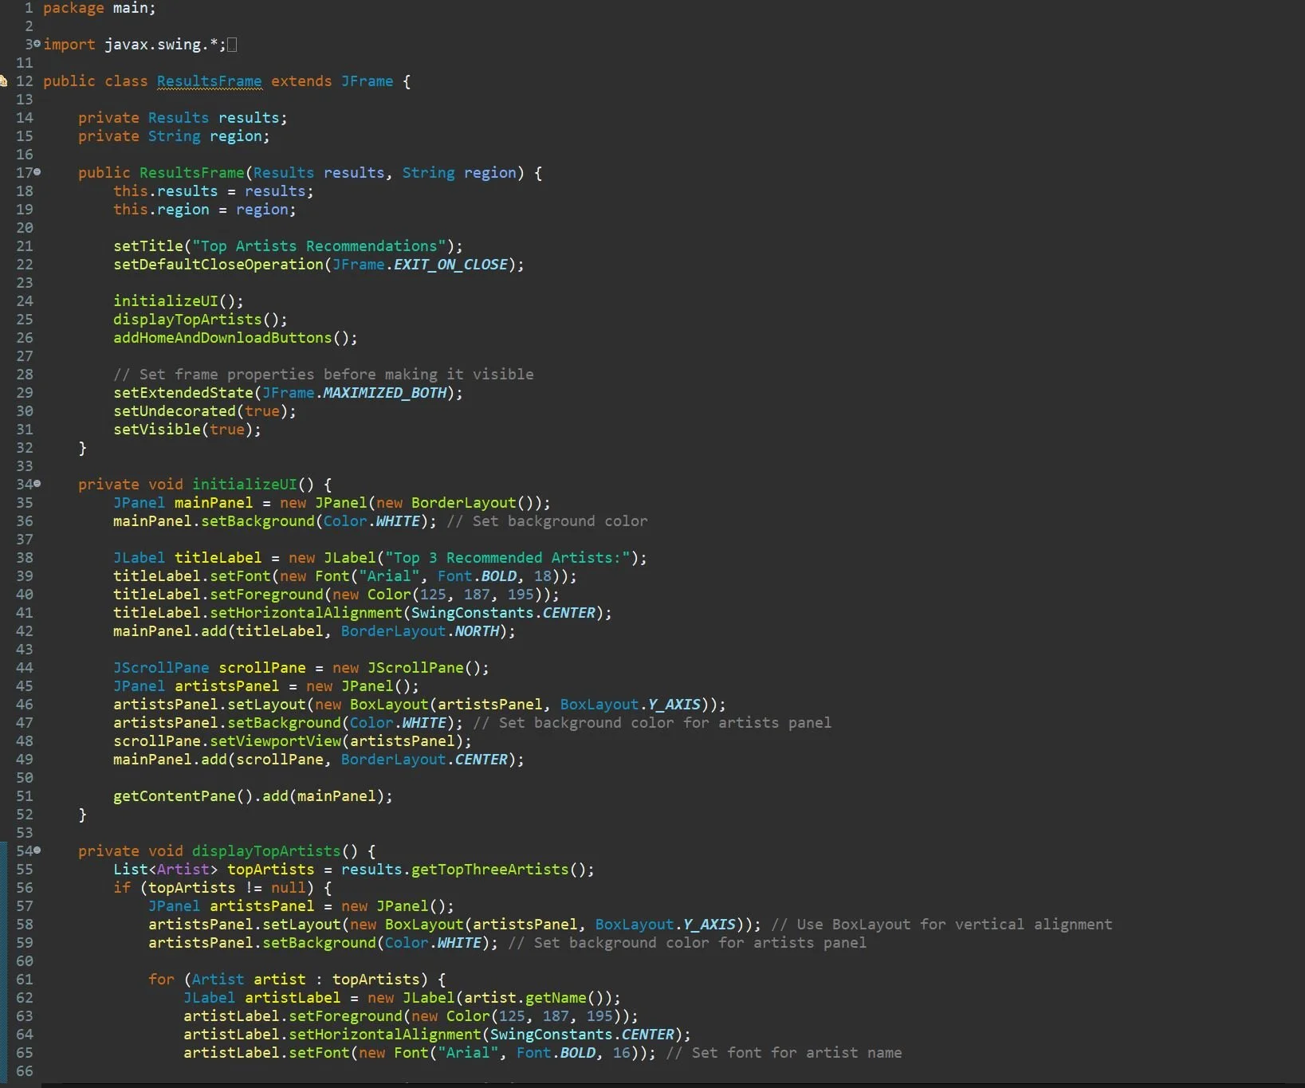Click 'artistLabel.setHorizontalAlignment' on line 64
This screenshot has height=1088, width=1305.
(x=332, y=1035)
